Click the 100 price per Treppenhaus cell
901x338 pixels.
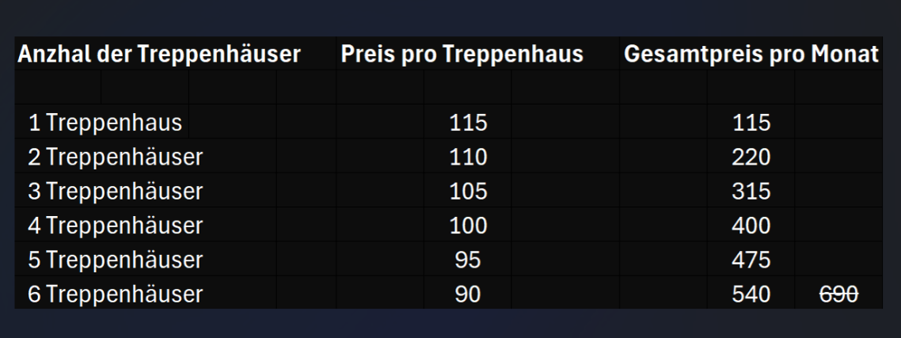click(x=468, y=226)
